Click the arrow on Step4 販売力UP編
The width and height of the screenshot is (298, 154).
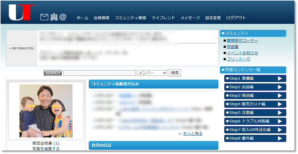[280, 104]
